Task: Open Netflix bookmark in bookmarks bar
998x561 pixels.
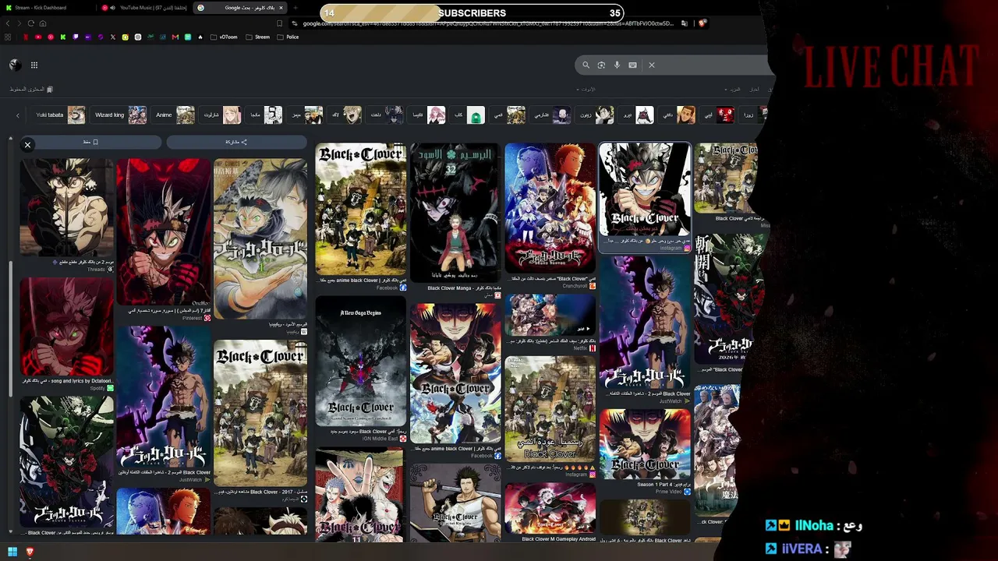Action: point(25,37)
